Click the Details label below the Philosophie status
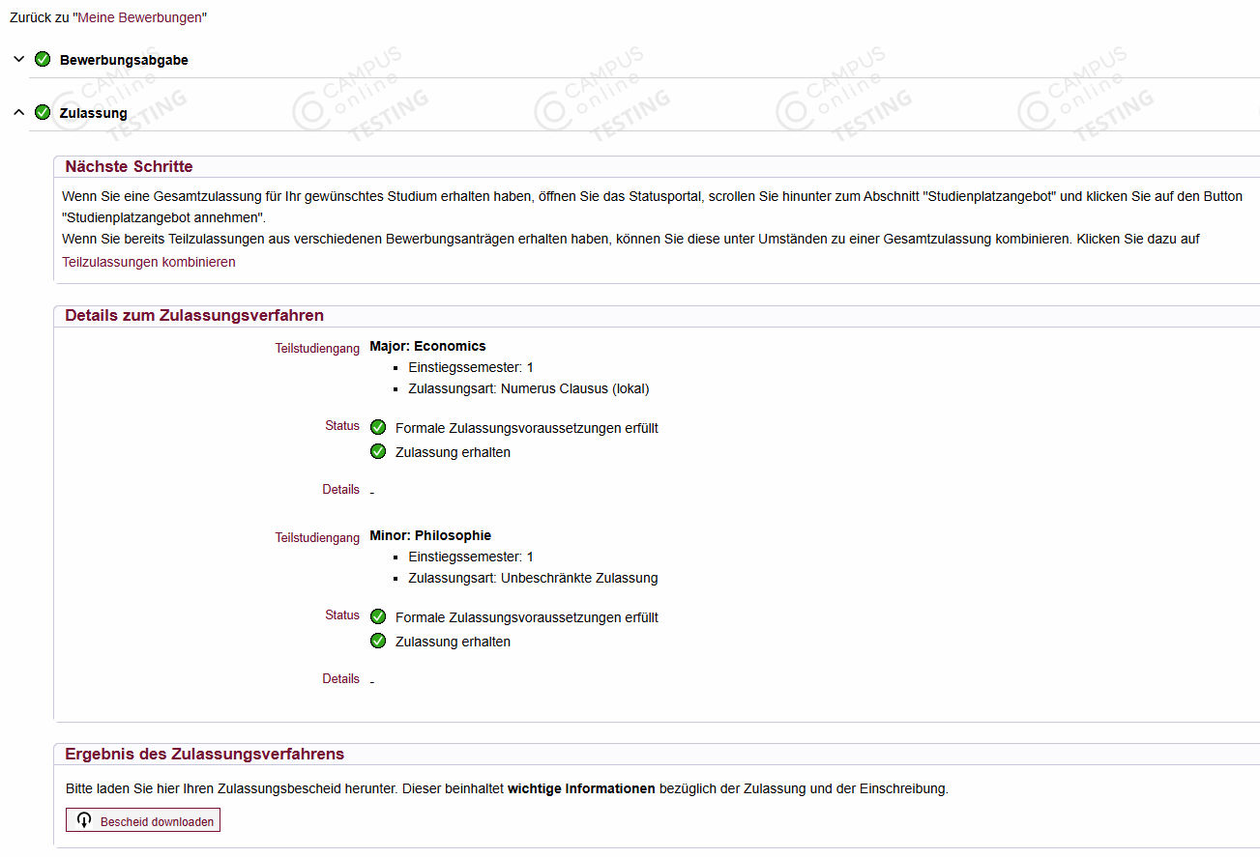Viewport: 1260px width, 857px height. pos(341,678)
